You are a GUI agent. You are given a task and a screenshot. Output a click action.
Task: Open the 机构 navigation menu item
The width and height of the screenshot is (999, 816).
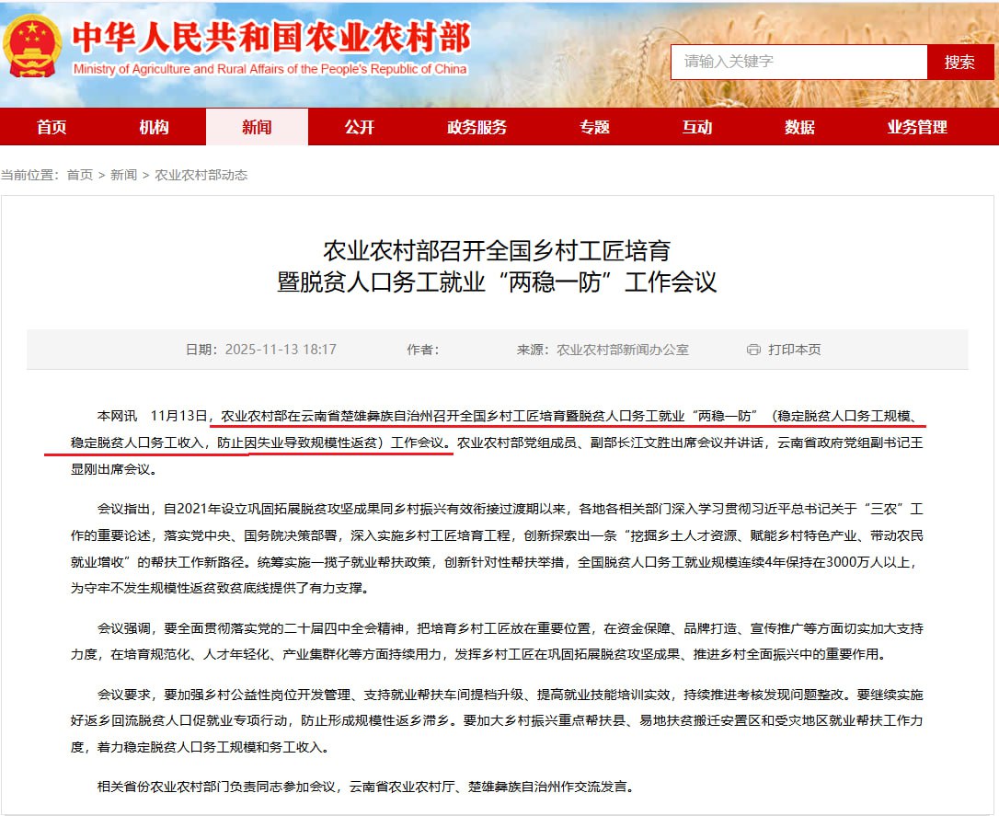(x=154, y=128)
